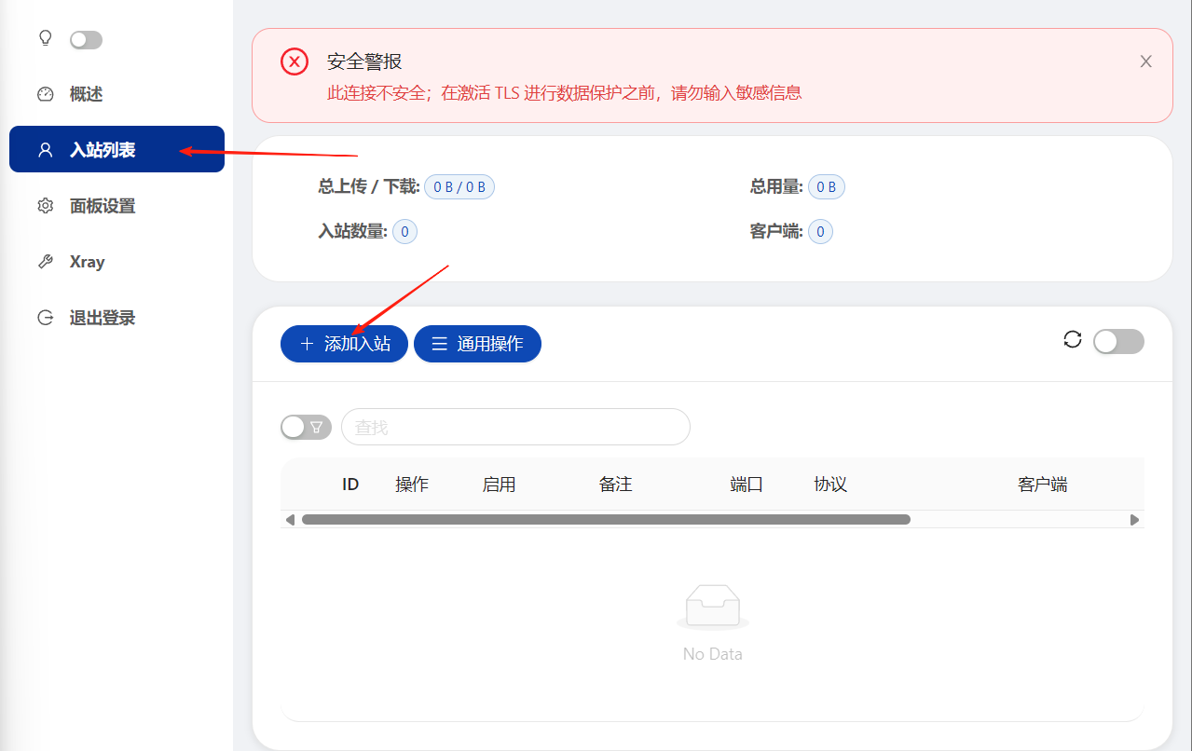Select 入站列表 in the sidebar
Image resolution: width=1192 pixels, height=751 pixels.
pyautogui.click(x=103, y=150)
